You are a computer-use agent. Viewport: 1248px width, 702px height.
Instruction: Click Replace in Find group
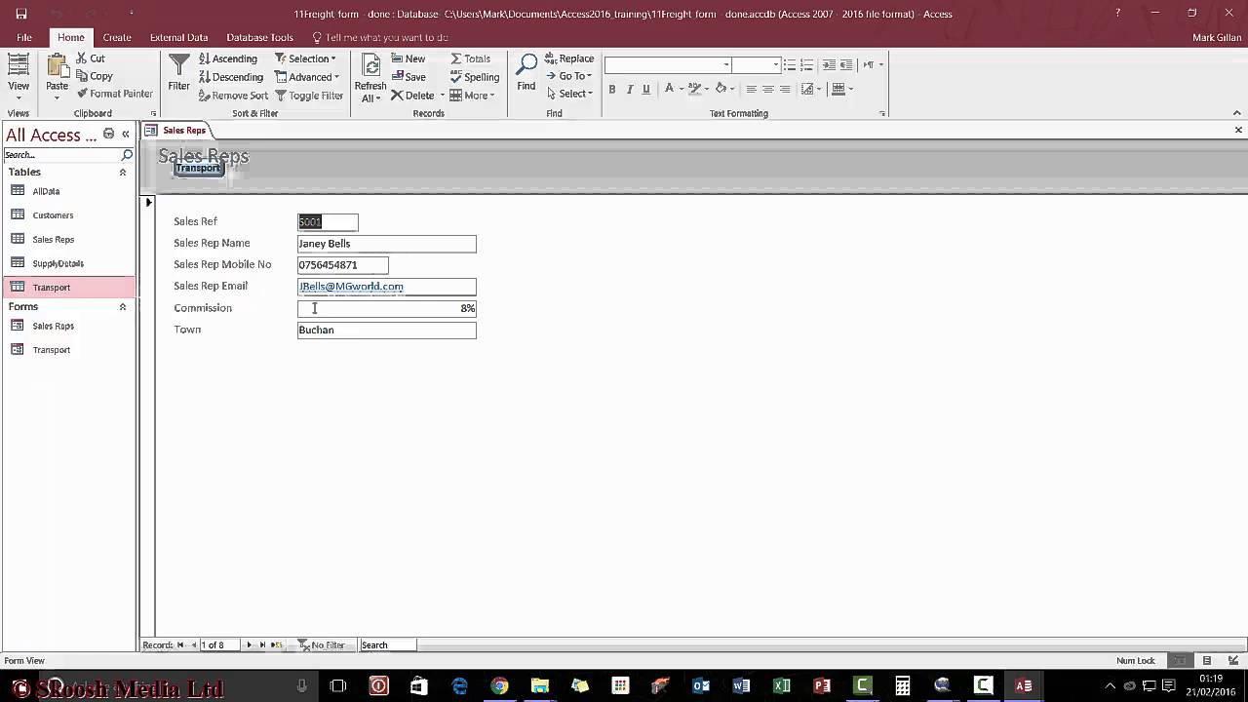click(569, 58)
